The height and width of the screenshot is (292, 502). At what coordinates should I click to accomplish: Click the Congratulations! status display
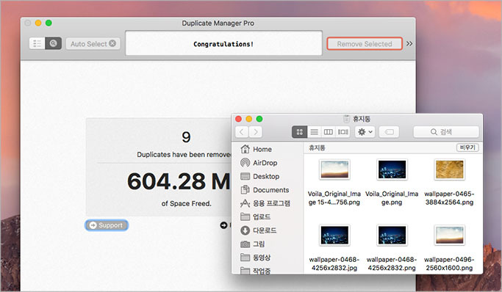point(223,43)
